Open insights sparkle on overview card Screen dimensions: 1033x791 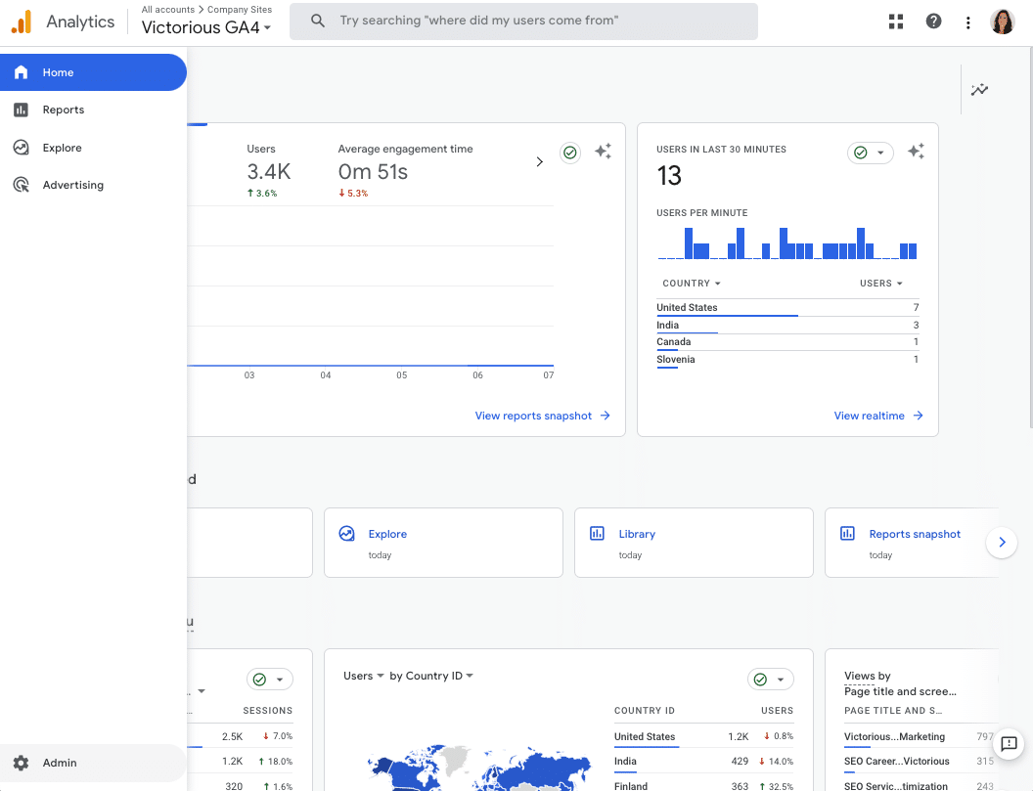coord(603,152)
